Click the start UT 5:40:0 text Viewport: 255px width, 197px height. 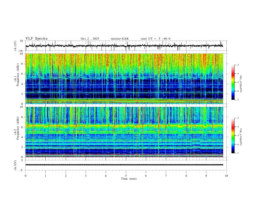pos(156,39)
